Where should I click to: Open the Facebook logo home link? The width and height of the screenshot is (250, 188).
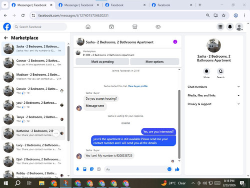click(x=7, y=27)
